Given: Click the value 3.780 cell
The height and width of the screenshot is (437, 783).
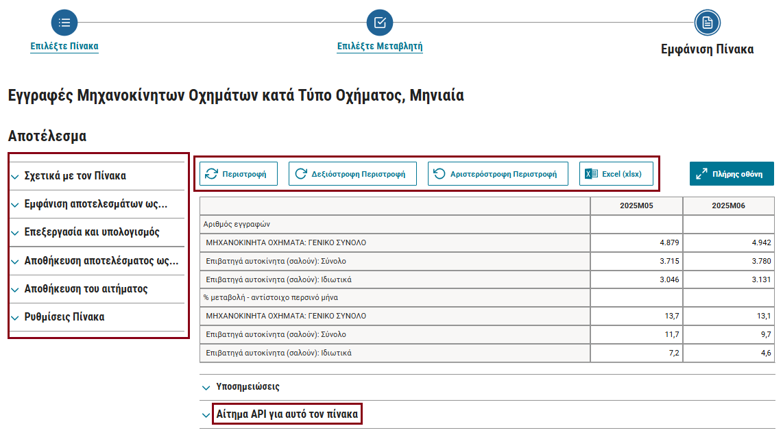Looking at the screenshot, I should pyautogui.click(x=728, y=262).
